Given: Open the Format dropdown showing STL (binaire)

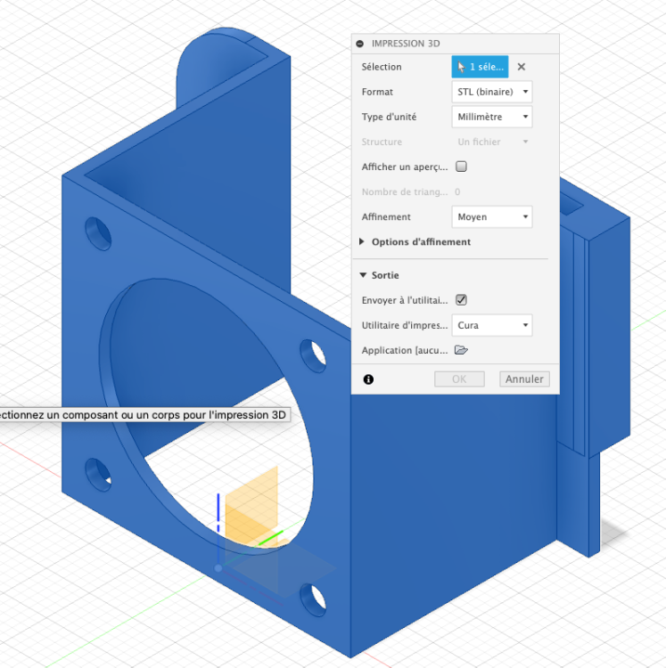Looking at the screenshot, I should coord(491,92).
